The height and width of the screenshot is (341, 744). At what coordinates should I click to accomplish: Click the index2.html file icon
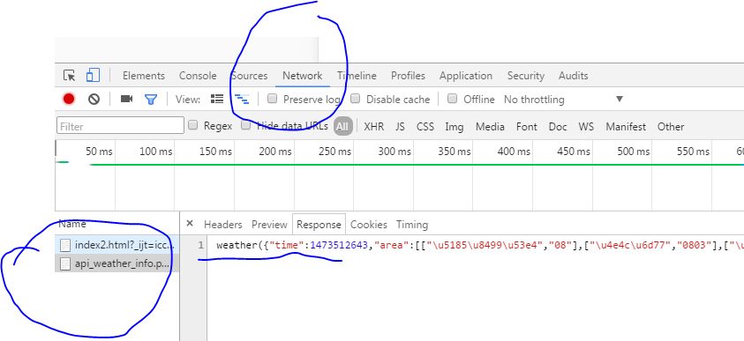65,245
